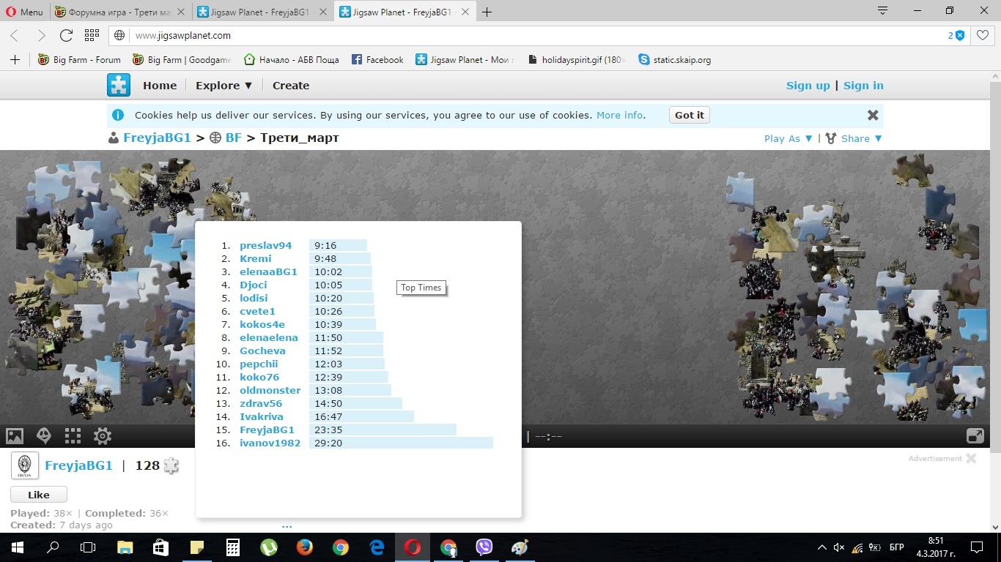Viewport: 1001px width, 562px height.
Task: Open the More info cookies link
Action: [x=620, y=115]
